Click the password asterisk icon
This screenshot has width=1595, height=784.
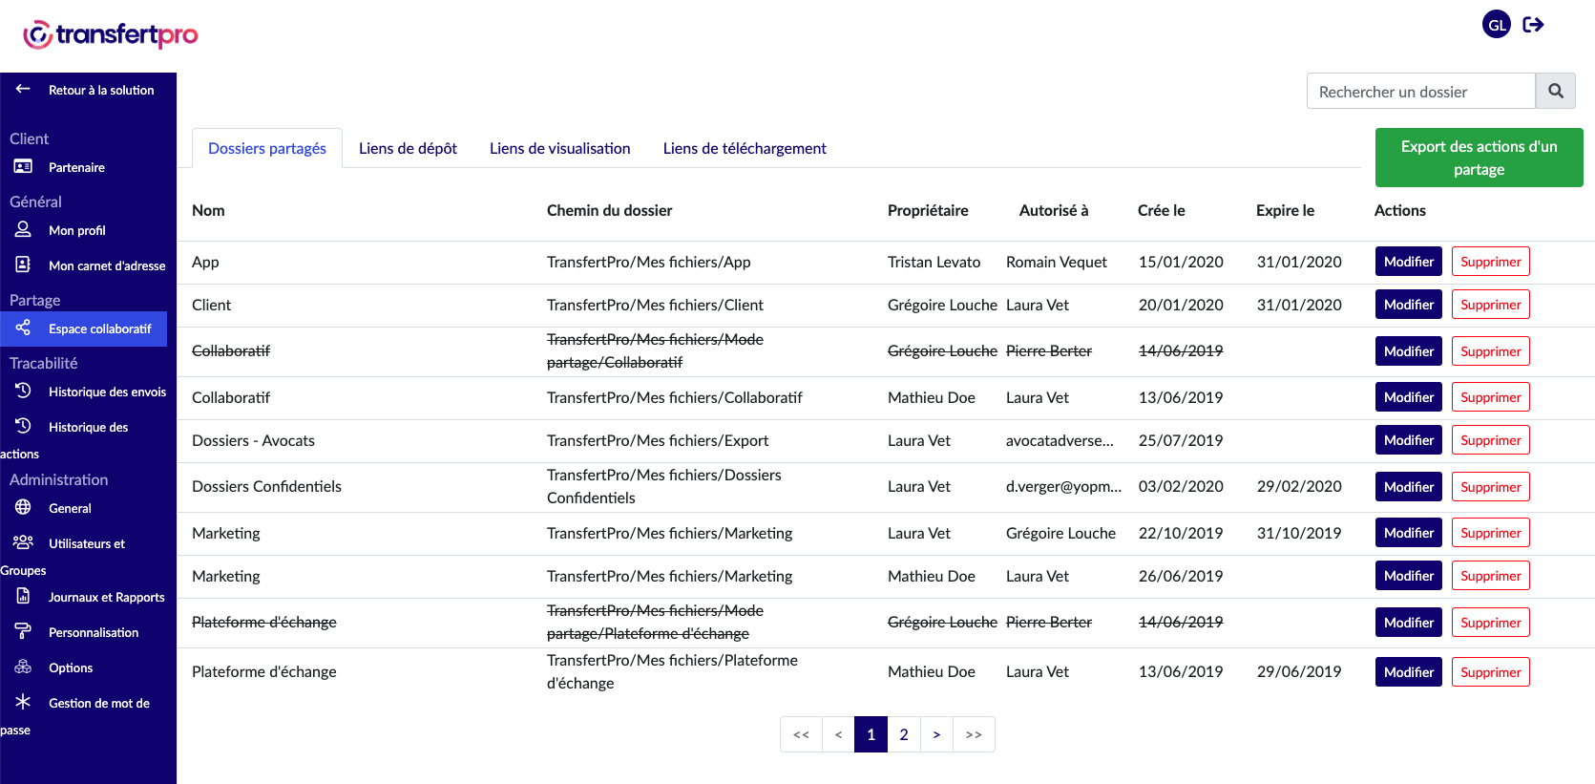pyautogui.click(x=23, y=702)
